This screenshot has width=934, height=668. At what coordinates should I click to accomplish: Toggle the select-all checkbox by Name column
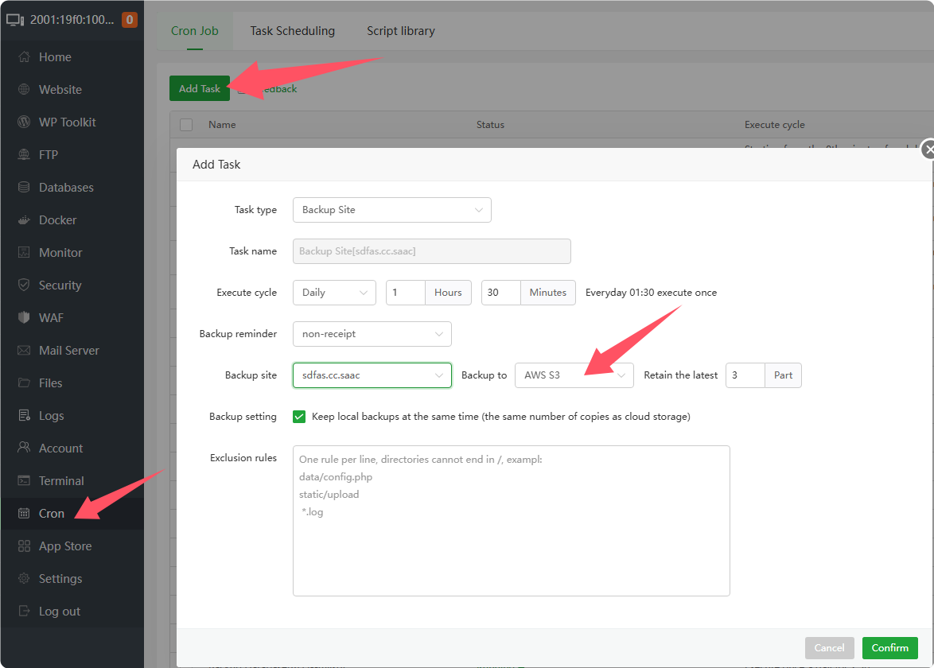186,125
